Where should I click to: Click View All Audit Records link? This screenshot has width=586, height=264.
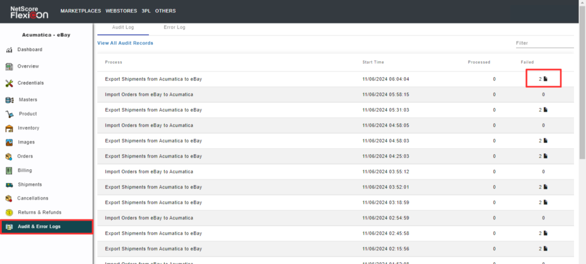click(125, 43)
